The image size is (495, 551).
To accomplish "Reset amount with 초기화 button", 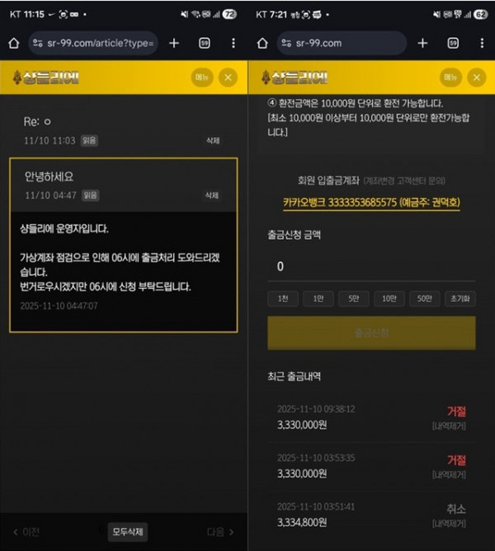I will pyautogui.click(x=460, y=299).
